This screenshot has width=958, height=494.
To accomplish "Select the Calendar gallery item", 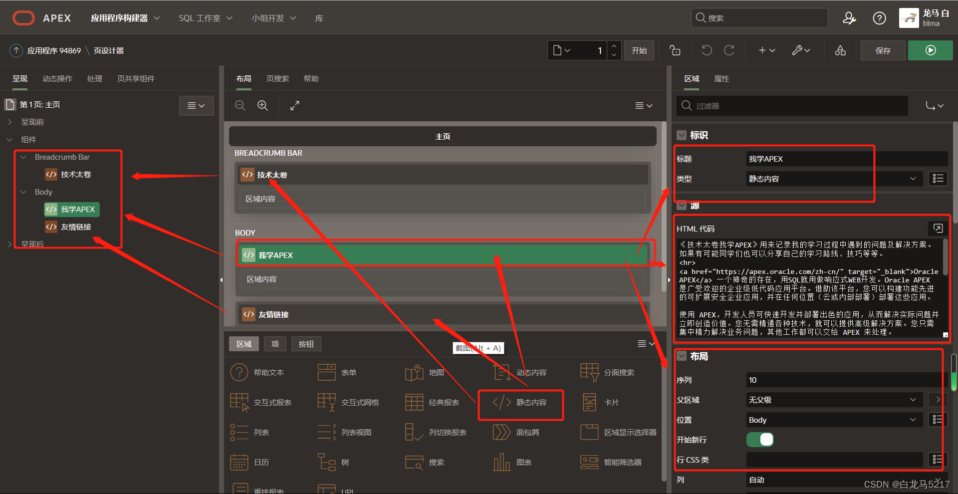I will tap(249, 463).
